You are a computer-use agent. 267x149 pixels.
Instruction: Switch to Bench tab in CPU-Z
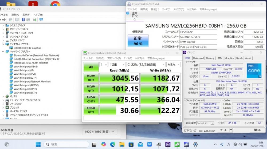point(239,58)
